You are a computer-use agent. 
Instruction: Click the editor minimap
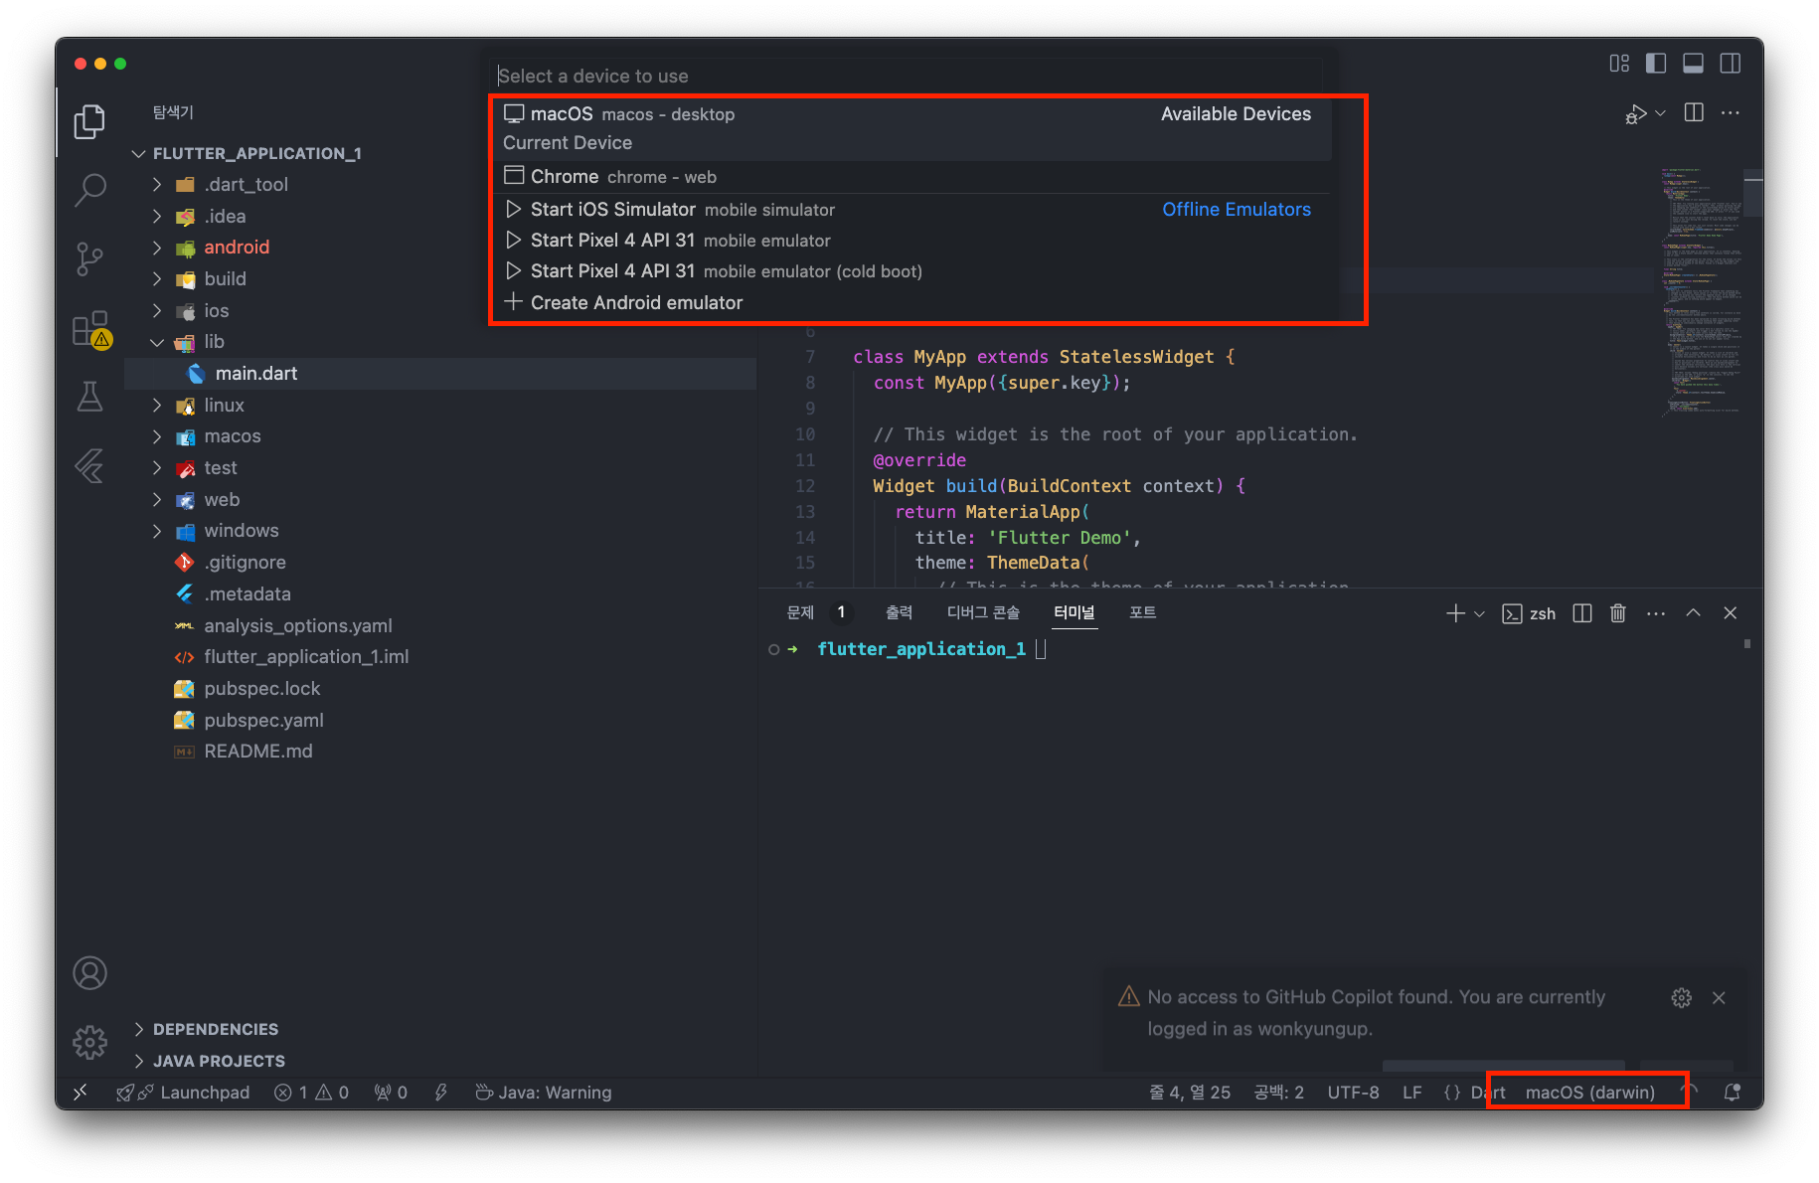point(1702,291)
